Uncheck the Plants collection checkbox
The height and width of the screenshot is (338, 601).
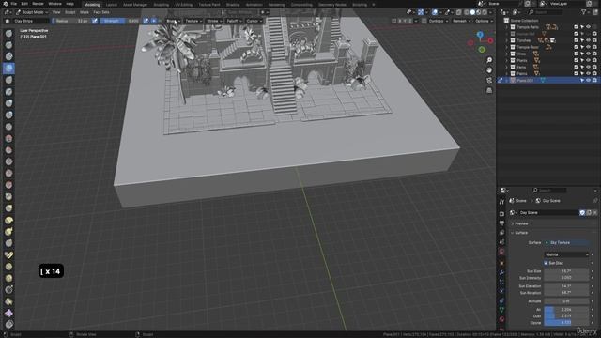(576, 60)
